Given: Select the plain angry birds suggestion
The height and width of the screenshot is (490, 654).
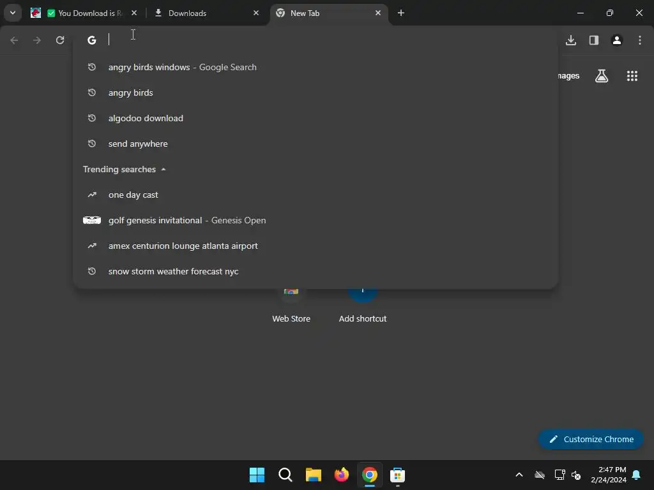Looking at the screenshot, I should point(316,93).
